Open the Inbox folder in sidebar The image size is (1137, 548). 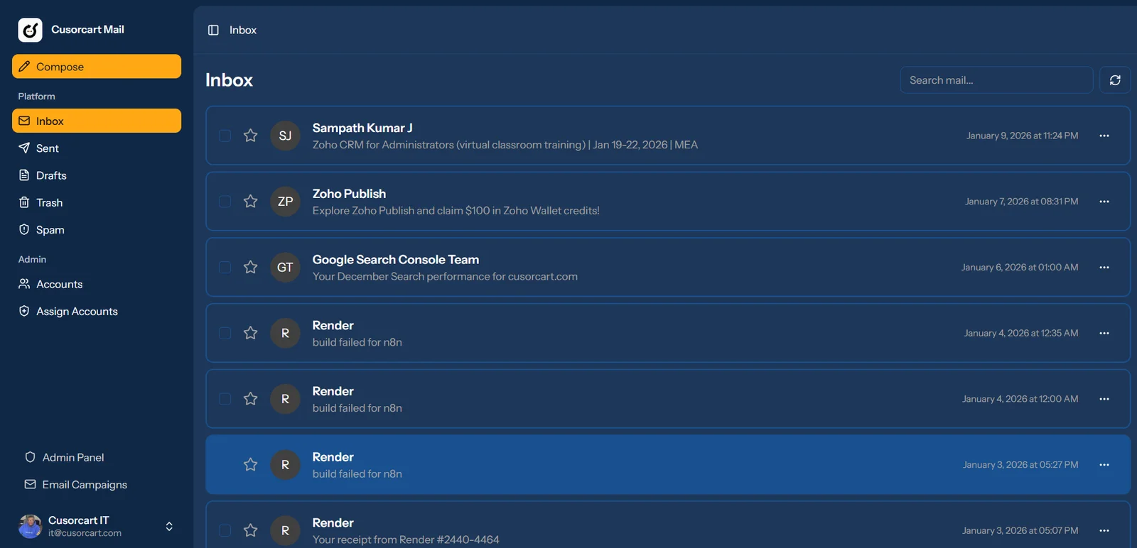(97, 121)
